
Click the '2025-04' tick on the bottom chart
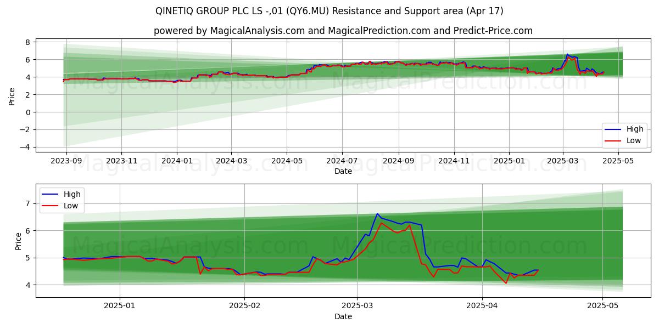pyautogui.click(x=482, y=307)
